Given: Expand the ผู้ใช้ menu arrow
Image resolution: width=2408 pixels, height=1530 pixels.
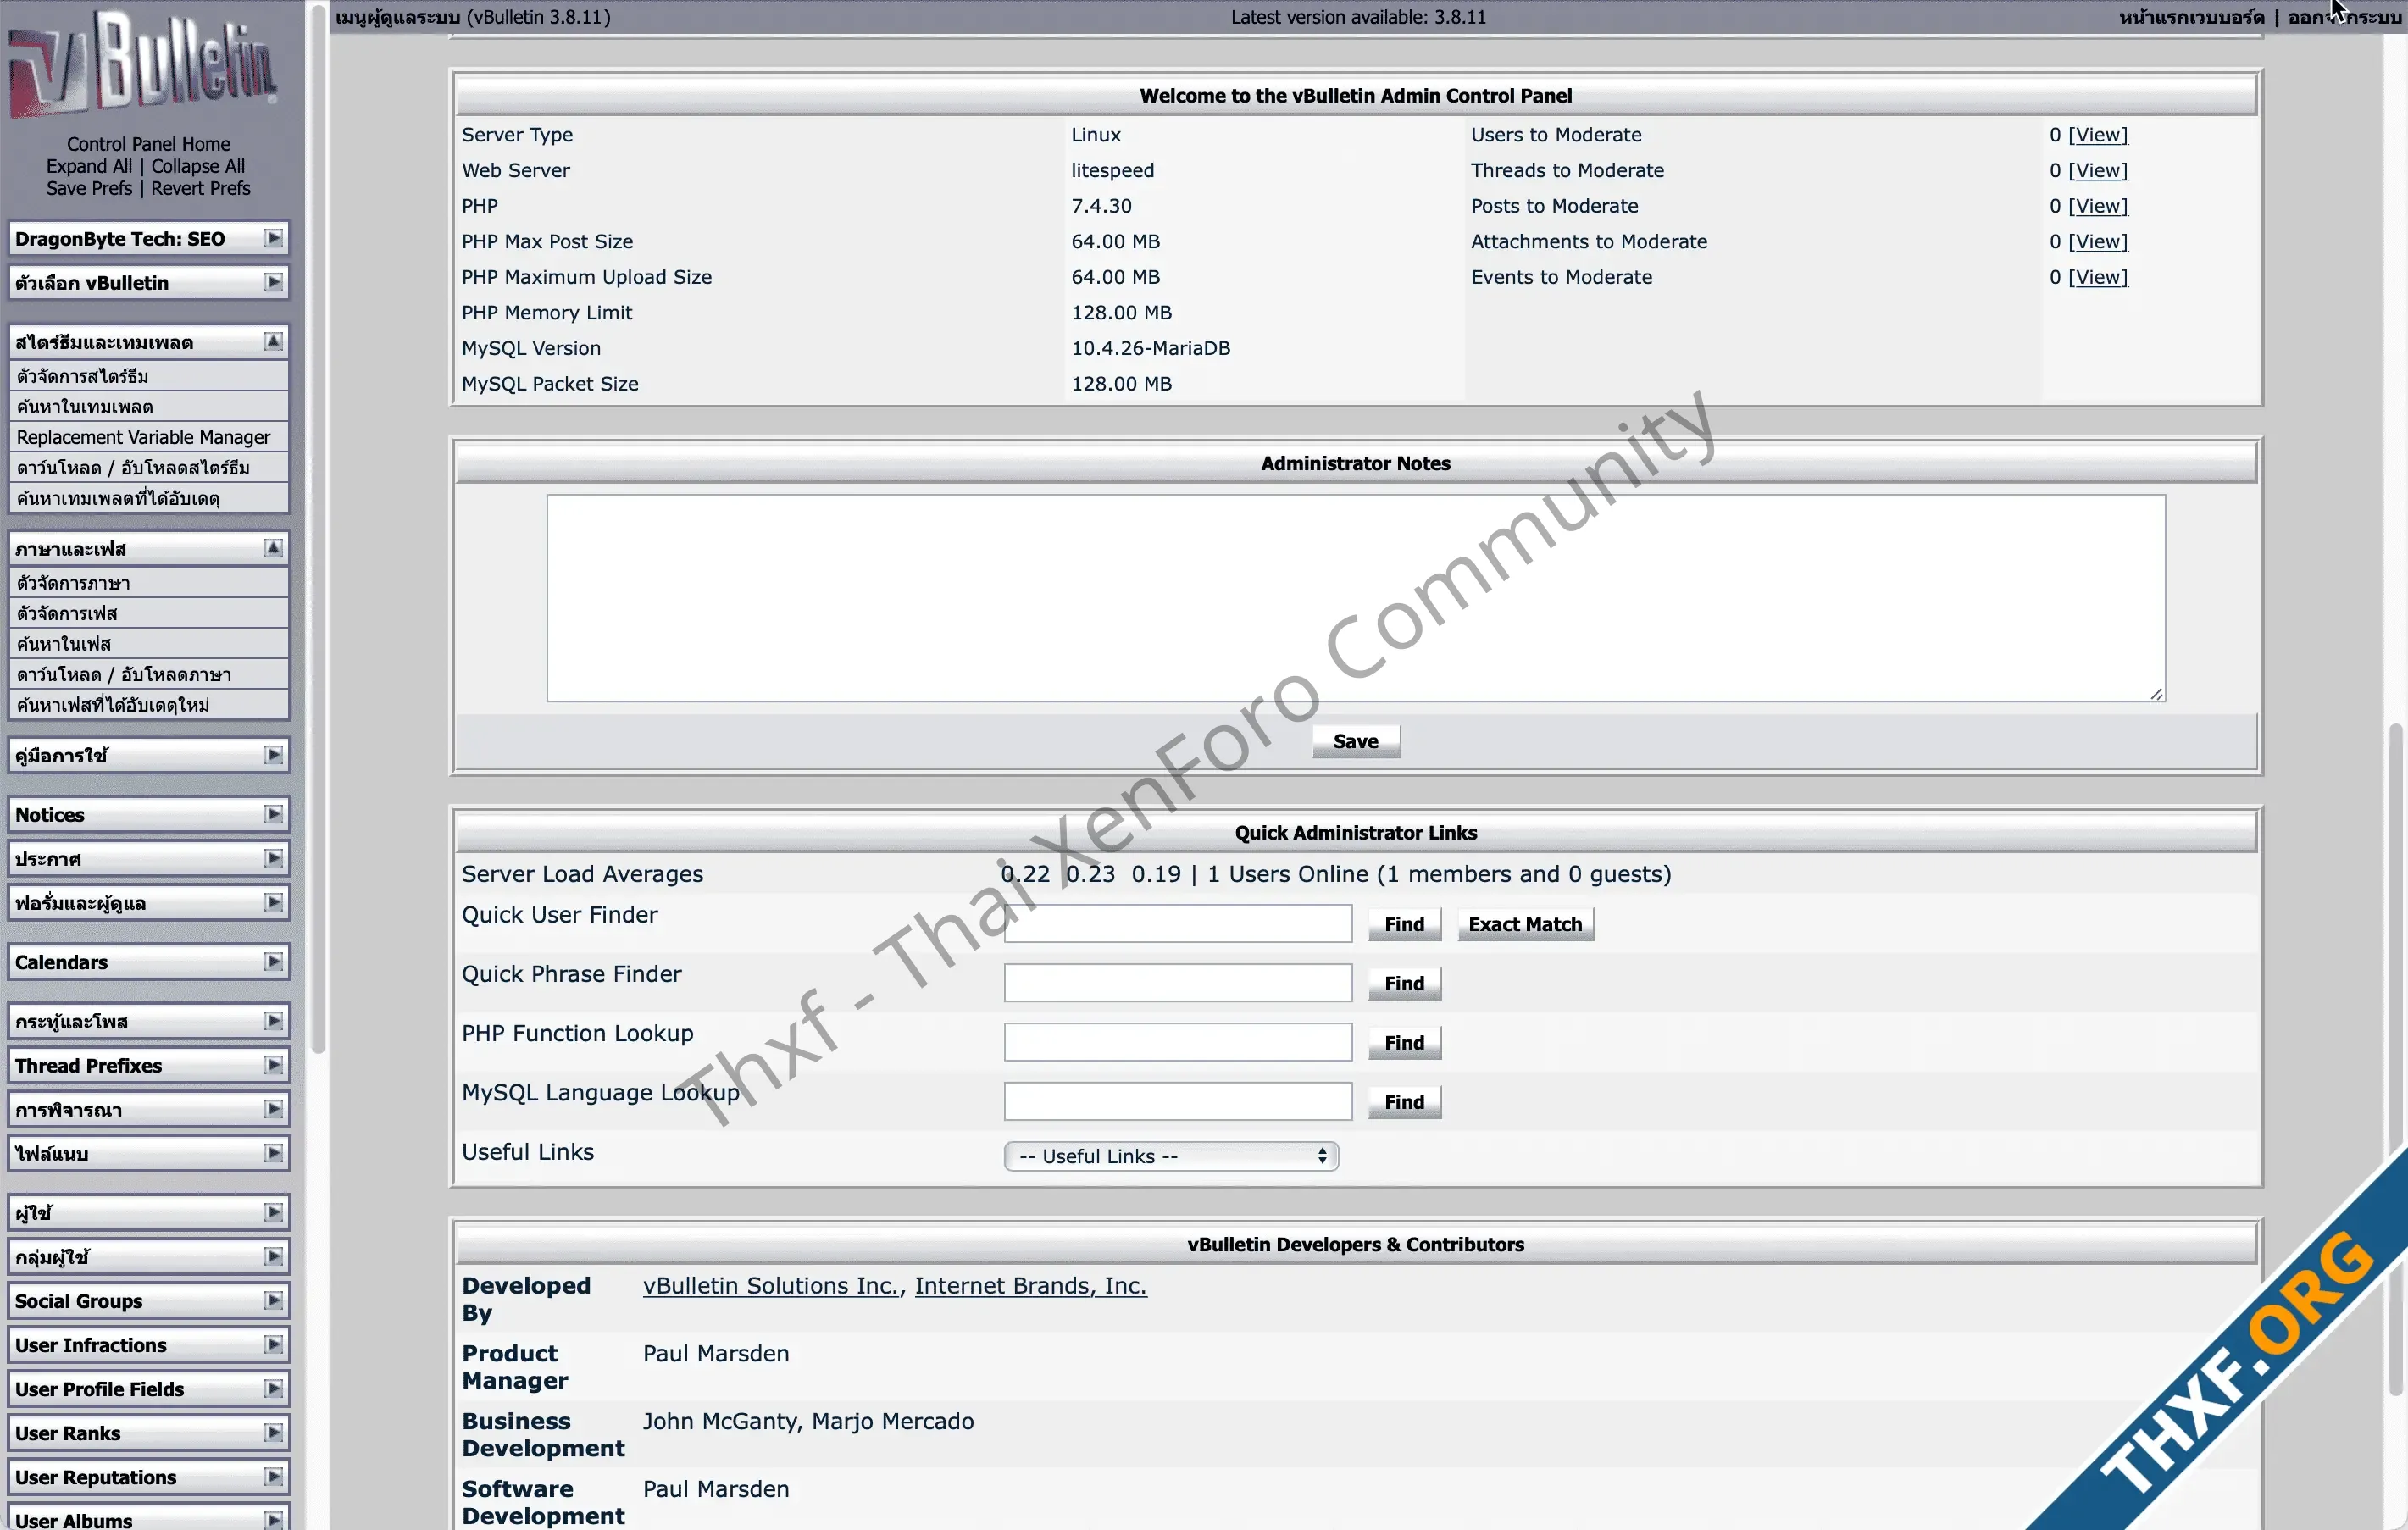Looking at the screenshot, I should click(x=273, y=1212).
